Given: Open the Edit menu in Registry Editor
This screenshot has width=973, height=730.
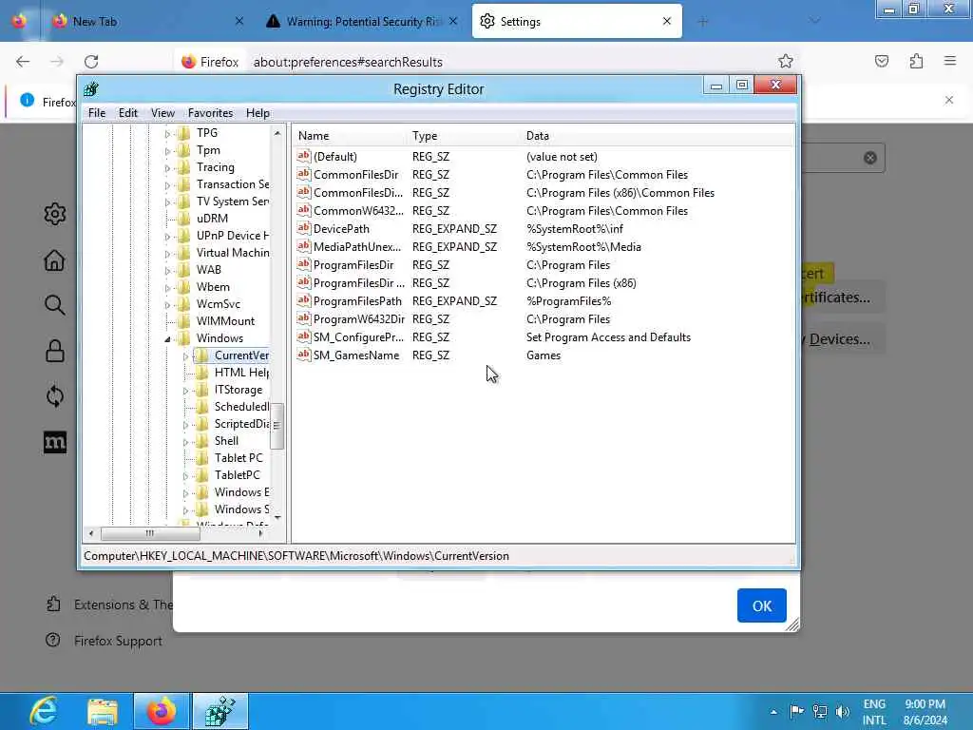Looking at the screenshot, I should pos(128,113).
